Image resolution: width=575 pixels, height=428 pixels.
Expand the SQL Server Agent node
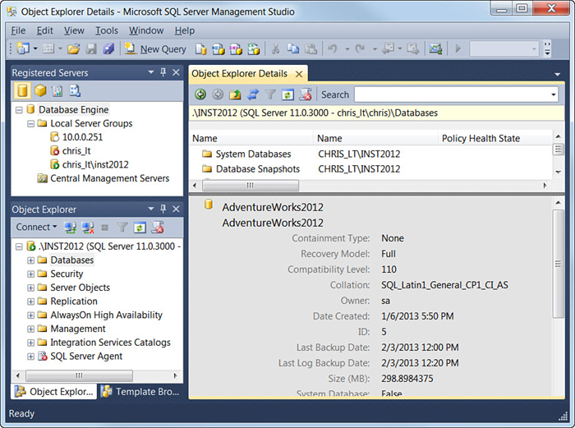tap(31, 357)
